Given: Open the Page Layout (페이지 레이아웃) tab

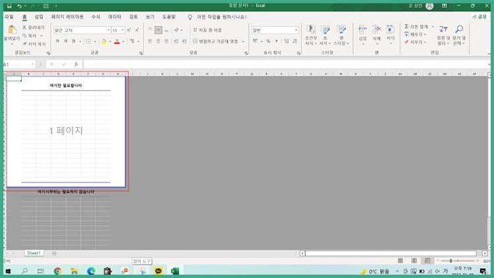Looking at the screenshot, I should coord(67,16).
